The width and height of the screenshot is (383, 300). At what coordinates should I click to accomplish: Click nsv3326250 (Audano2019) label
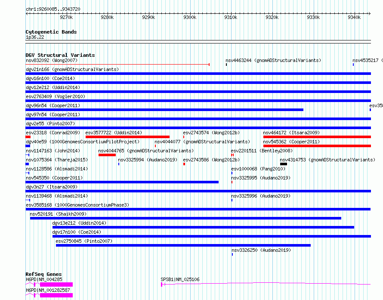[261, 250]
